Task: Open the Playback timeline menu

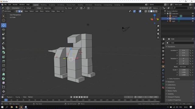Action: [x=10, y=97]
